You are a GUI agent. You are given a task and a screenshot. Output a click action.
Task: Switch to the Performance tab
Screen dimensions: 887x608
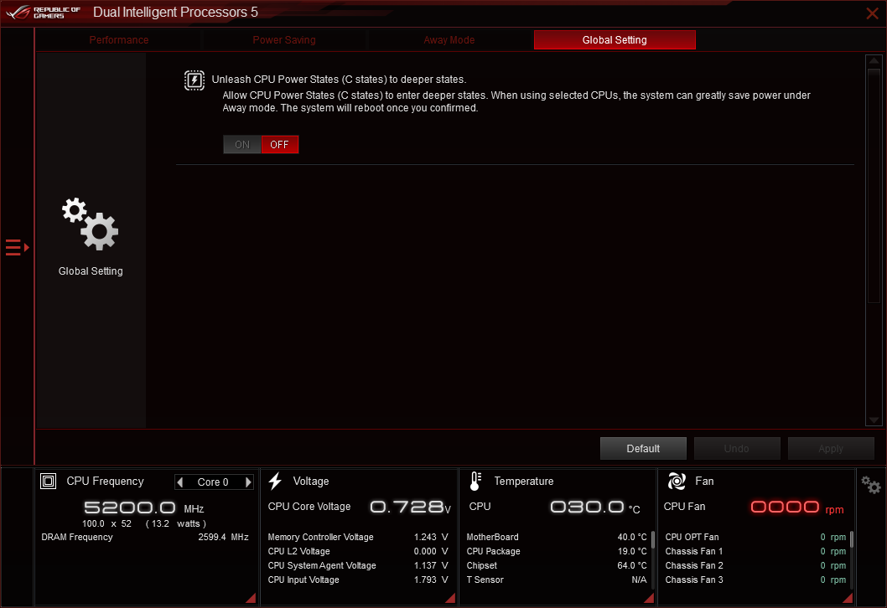coord(119,40)
